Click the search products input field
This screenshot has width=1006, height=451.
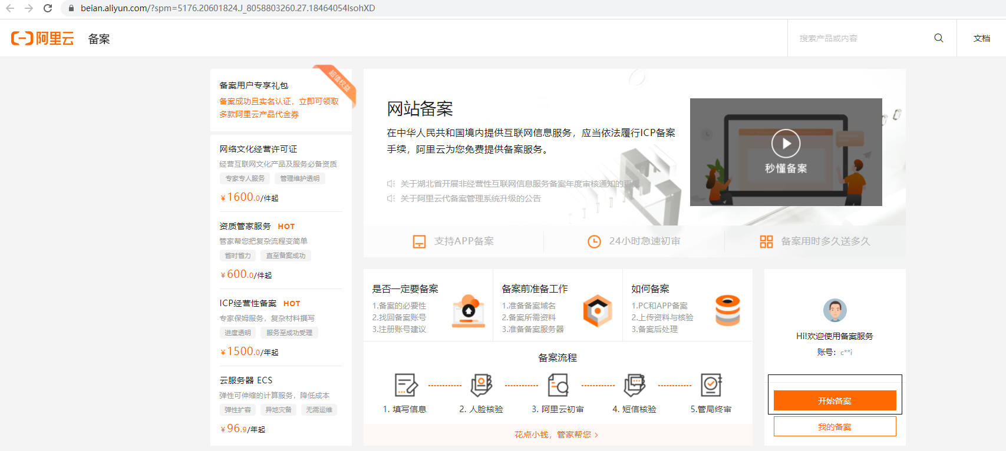tap(860, 38)
